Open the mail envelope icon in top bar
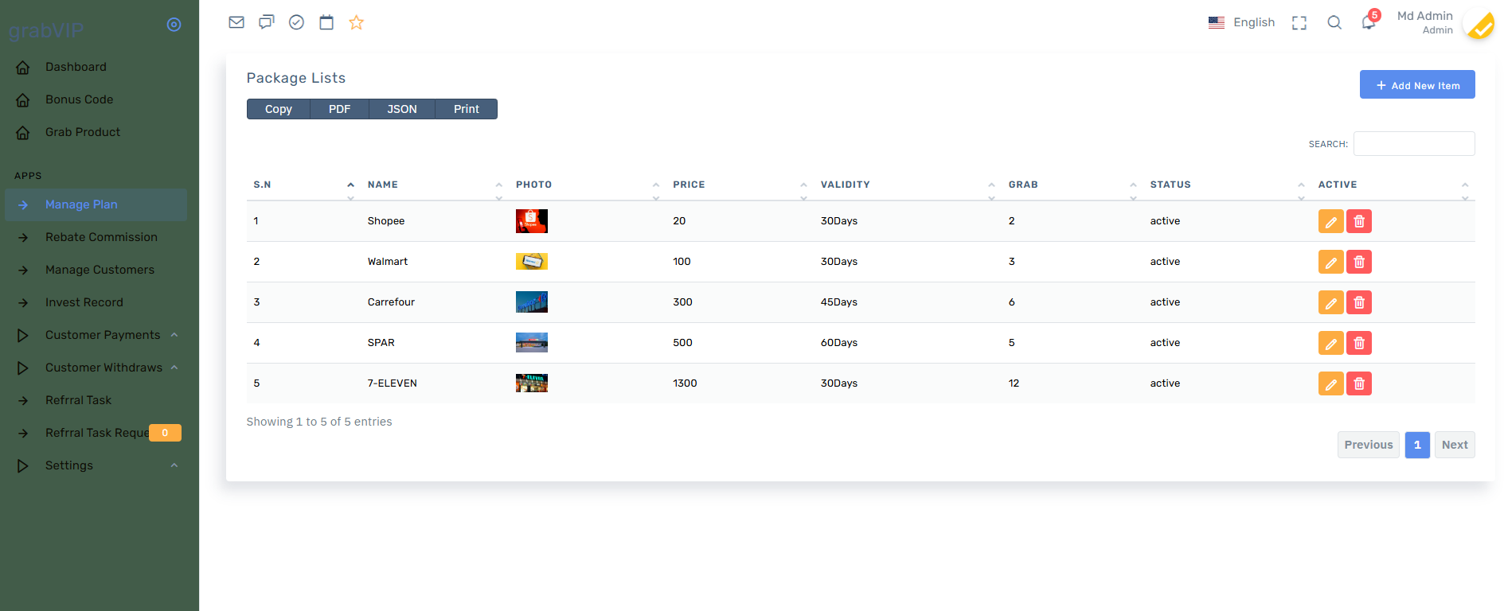 point(236,22)
